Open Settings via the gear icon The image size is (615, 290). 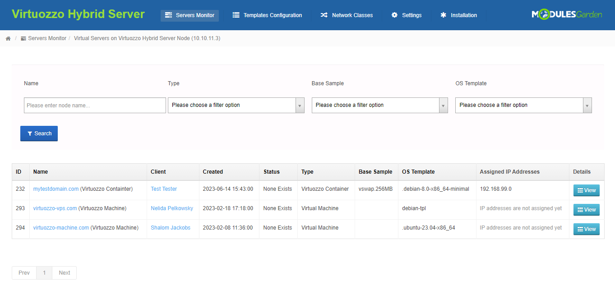pos(394,15)
